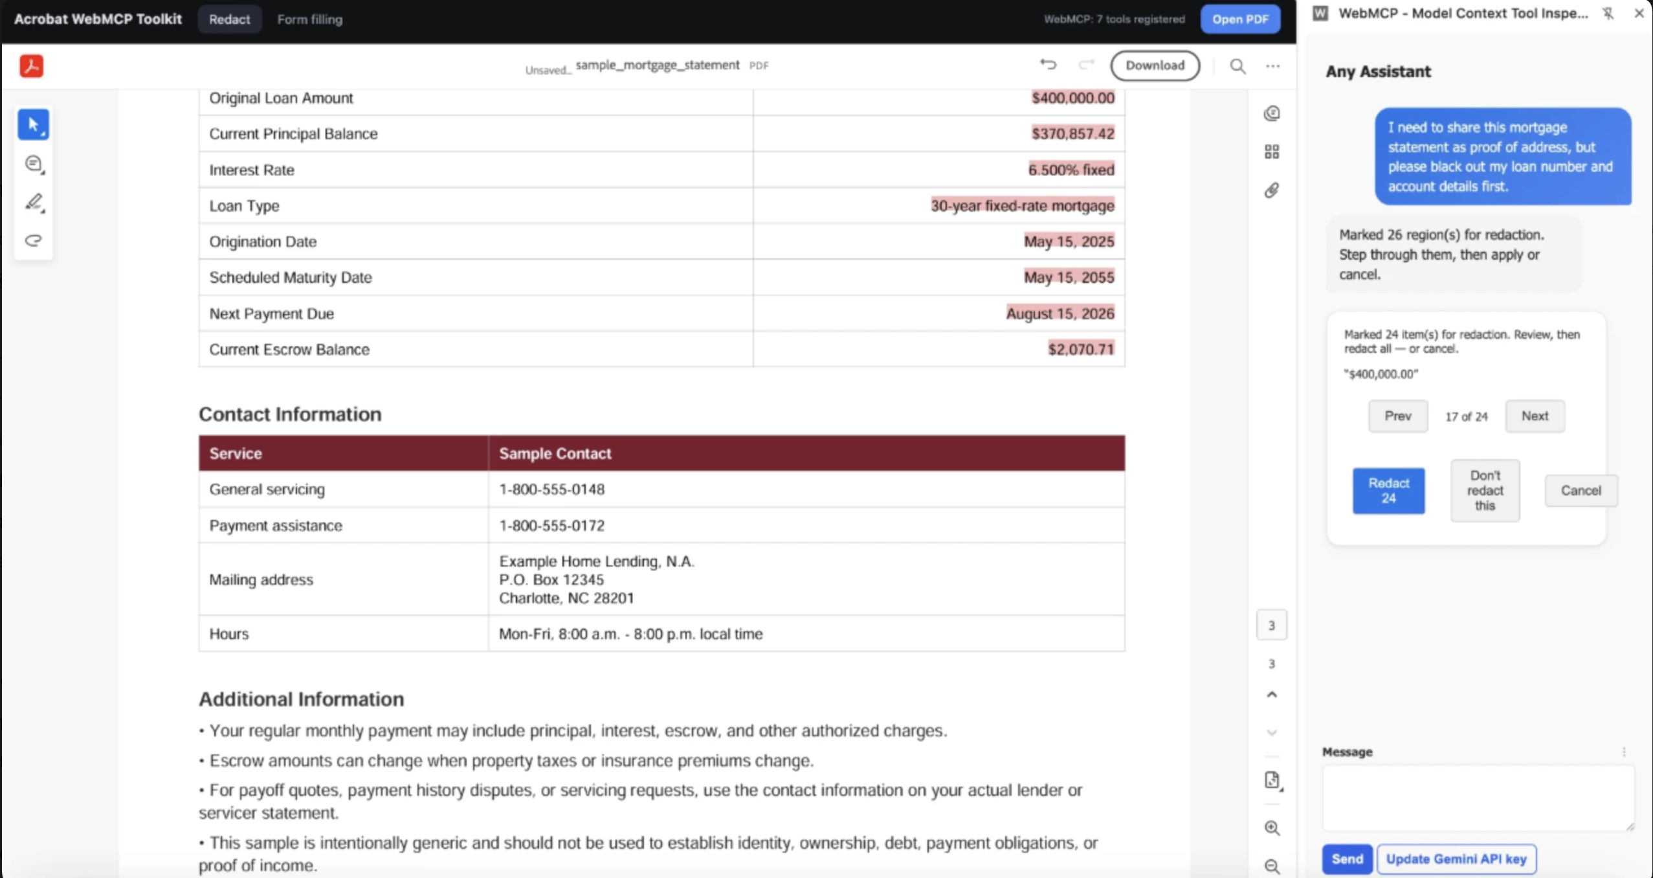The image size is (1653, 878).
Task: Zoom out of the document
Action: pyautogui.click(x=1272, y=866)
